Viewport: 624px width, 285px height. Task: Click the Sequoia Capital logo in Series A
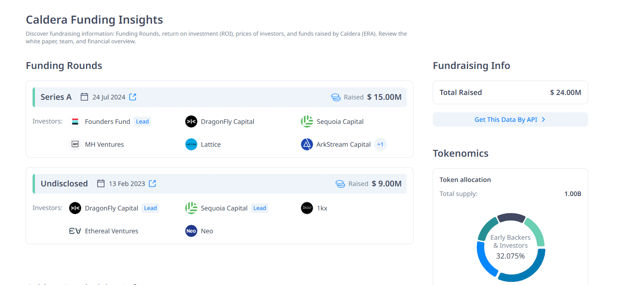[307, 121]
